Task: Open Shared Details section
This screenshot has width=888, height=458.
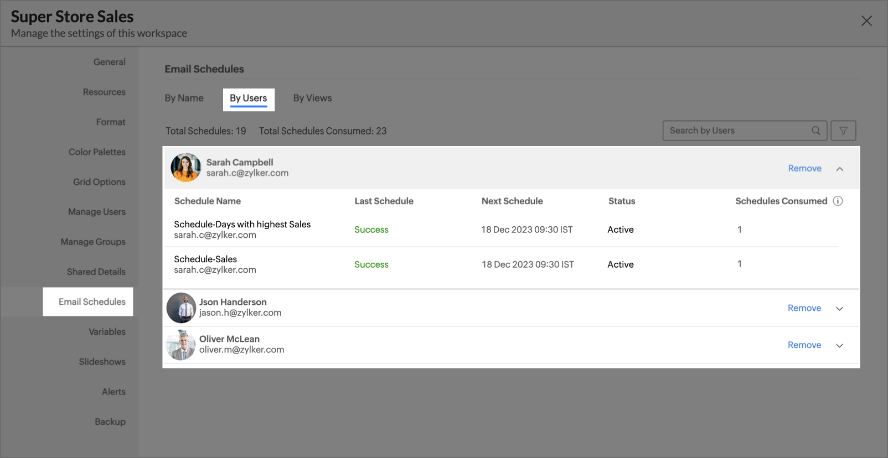Action: click(96, 272)
